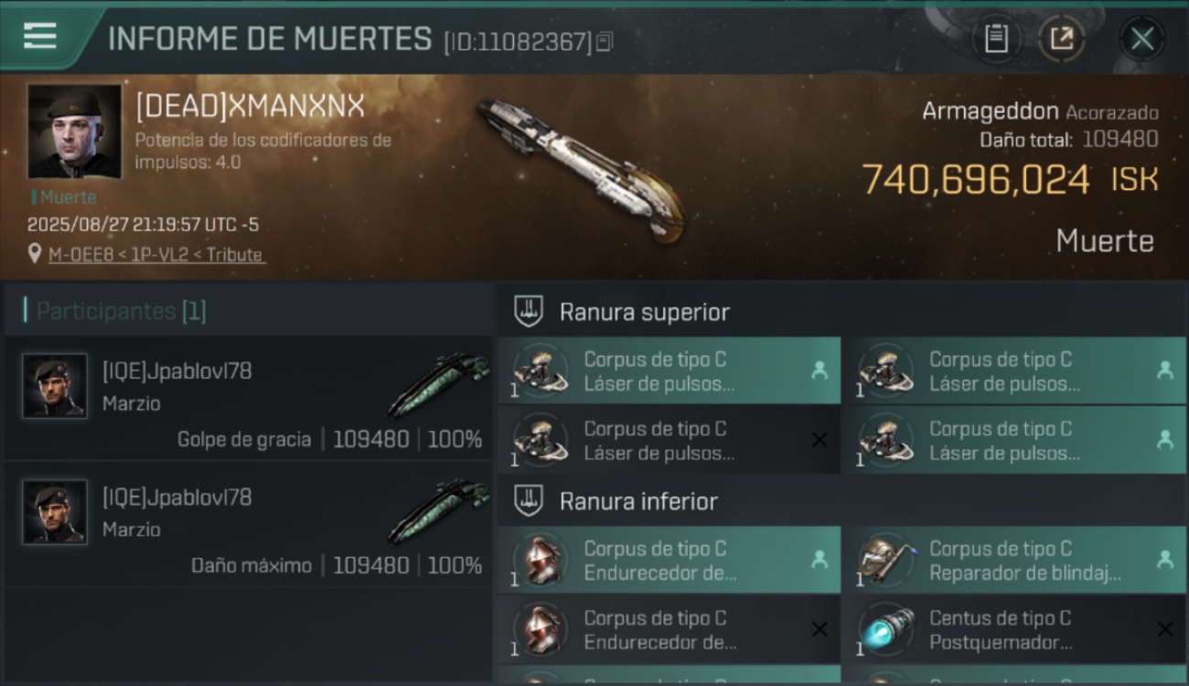Select the destroyed Láser de pulsos with X mark
The width and height of the screenshot is (1189, 686).
[669, 441]
